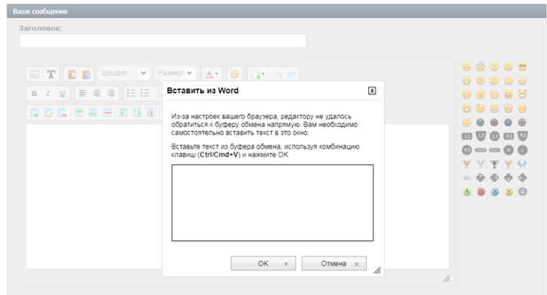Align text left
The height and width of the screenshot is (295, 547).
(x=83, y=94)
